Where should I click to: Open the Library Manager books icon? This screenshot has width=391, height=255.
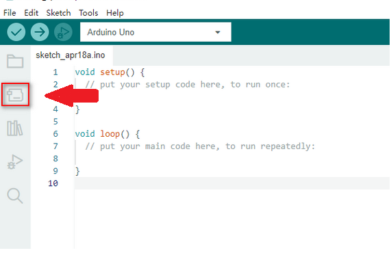tap(14, 129)
